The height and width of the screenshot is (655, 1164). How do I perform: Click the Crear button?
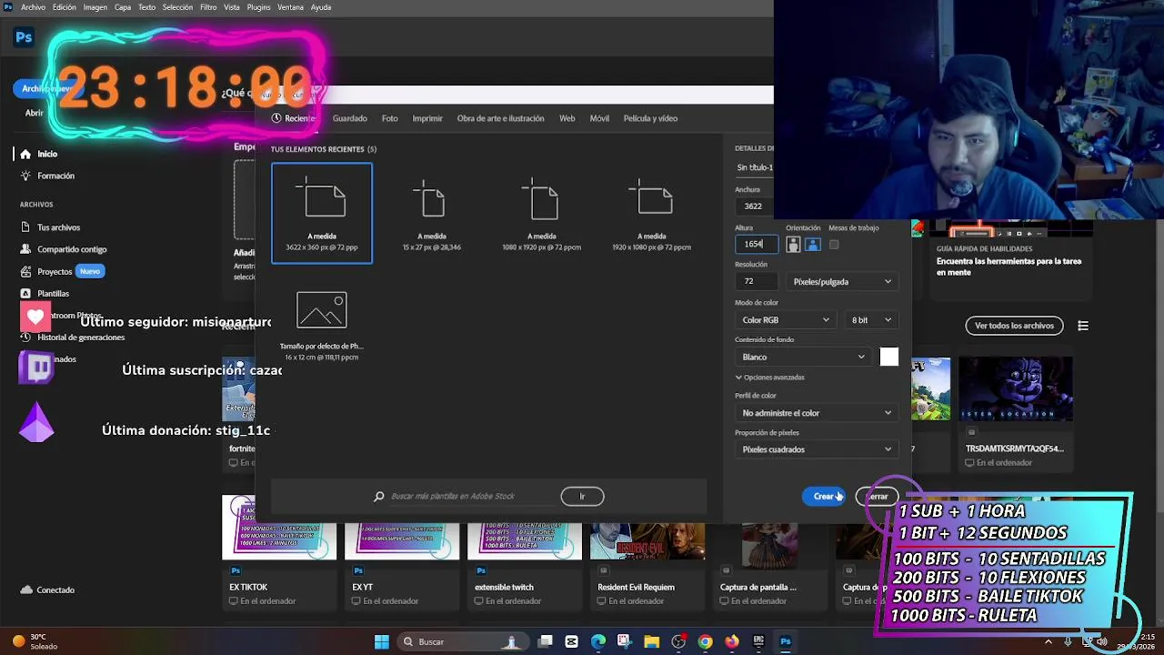click(x=823, y=496)
